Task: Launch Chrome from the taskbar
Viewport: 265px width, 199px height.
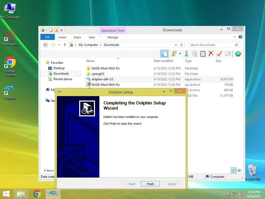Action: [x=37, y=194]
